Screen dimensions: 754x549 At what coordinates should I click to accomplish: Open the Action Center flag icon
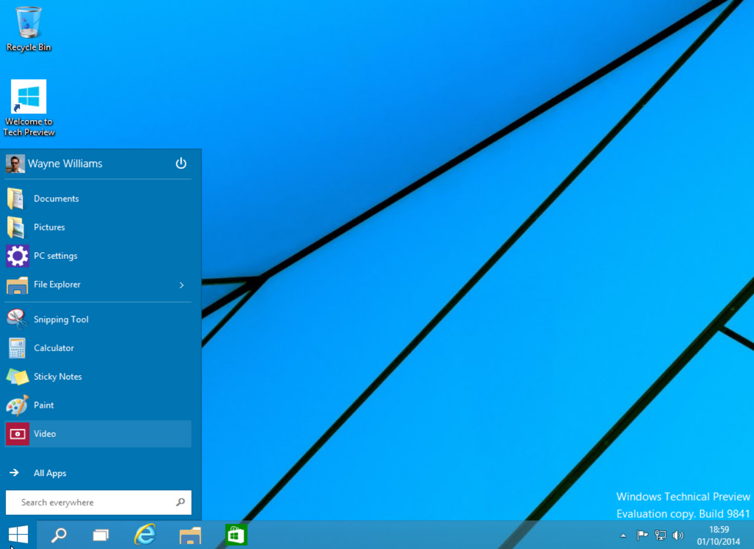click(x=642, y=535)
